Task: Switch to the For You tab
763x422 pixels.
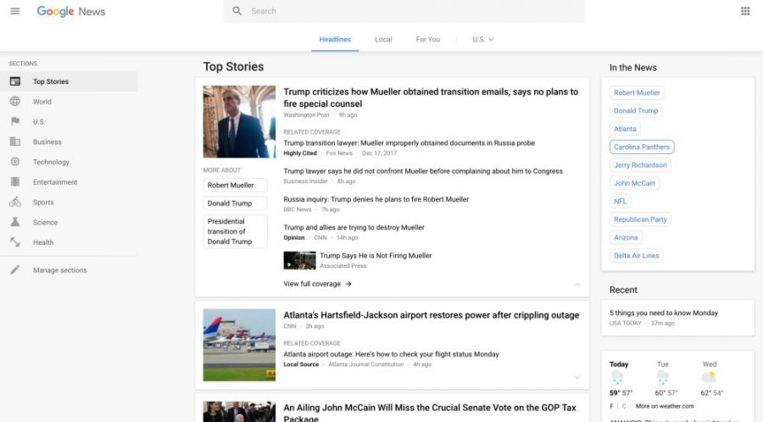Action: [427, 40]
